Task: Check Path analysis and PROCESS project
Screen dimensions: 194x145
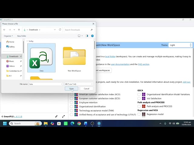Action: [x=139, y=106]
